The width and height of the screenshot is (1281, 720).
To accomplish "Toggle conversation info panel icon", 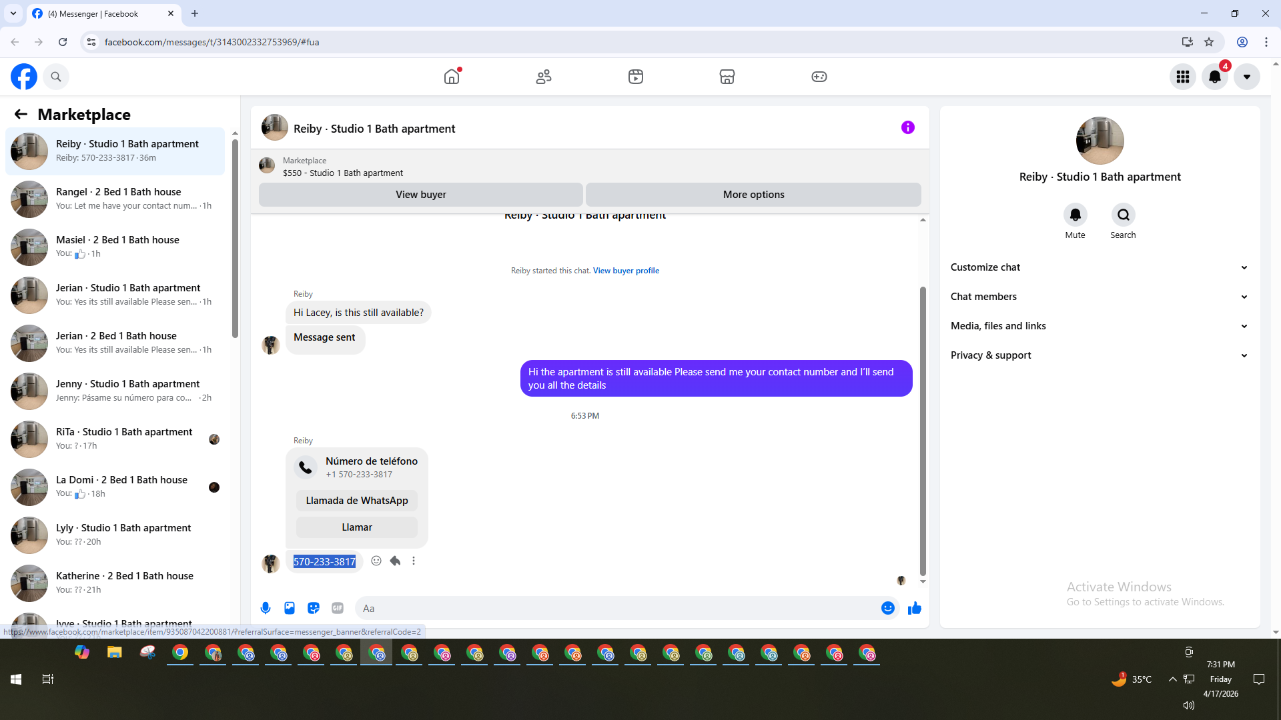I will tap(907, 127).
